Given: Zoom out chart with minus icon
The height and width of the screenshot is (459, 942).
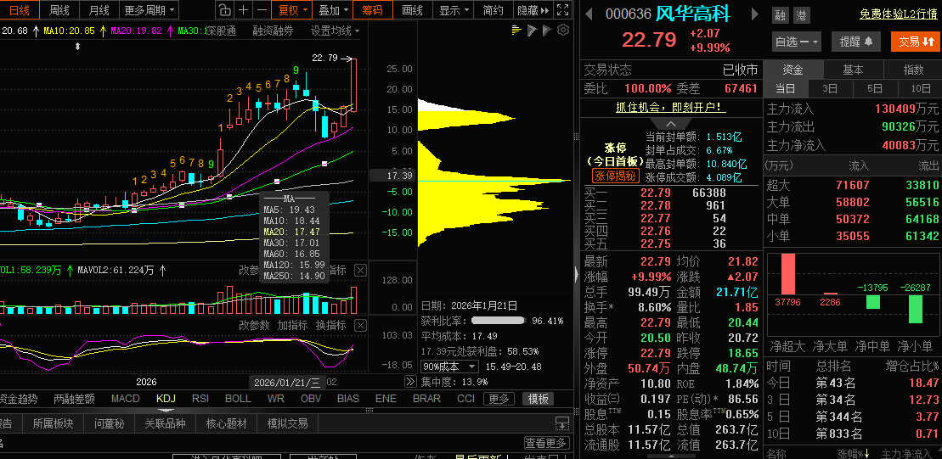Looking at the screenshot, I should click(262, 9).
